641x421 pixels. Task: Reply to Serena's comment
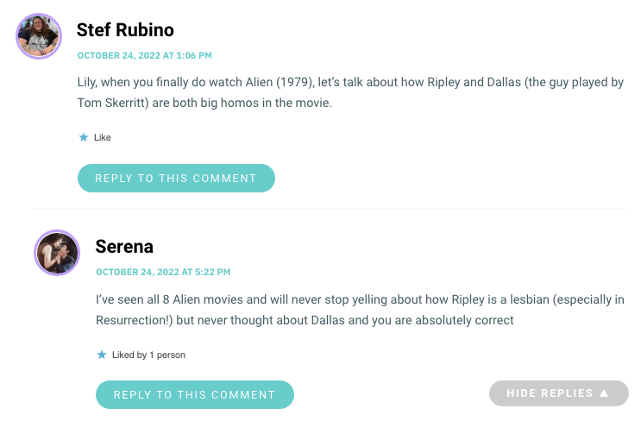point(195,395)
